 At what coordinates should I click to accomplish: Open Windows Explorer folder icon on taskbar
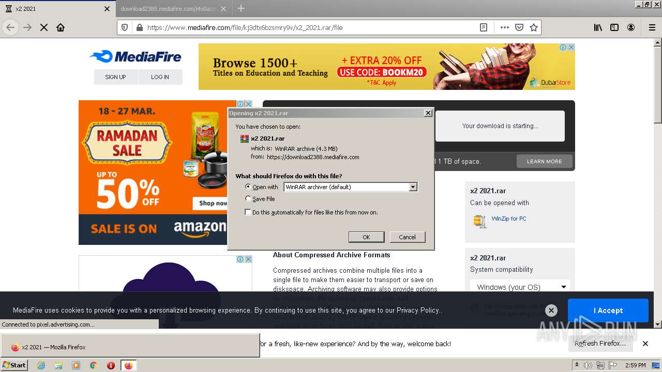pyautogui.click(x=58, y=365)
